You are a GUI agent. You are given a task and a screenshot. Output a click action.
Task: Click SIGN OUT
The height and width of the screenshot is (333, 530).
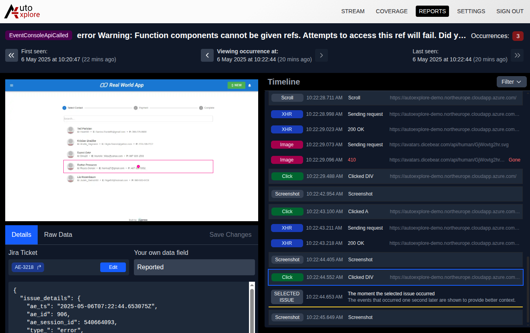[x=510, y=11]
